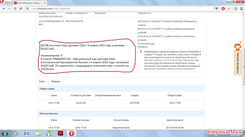
Task: Click the Обновить link
Action: tap(142, 47)
